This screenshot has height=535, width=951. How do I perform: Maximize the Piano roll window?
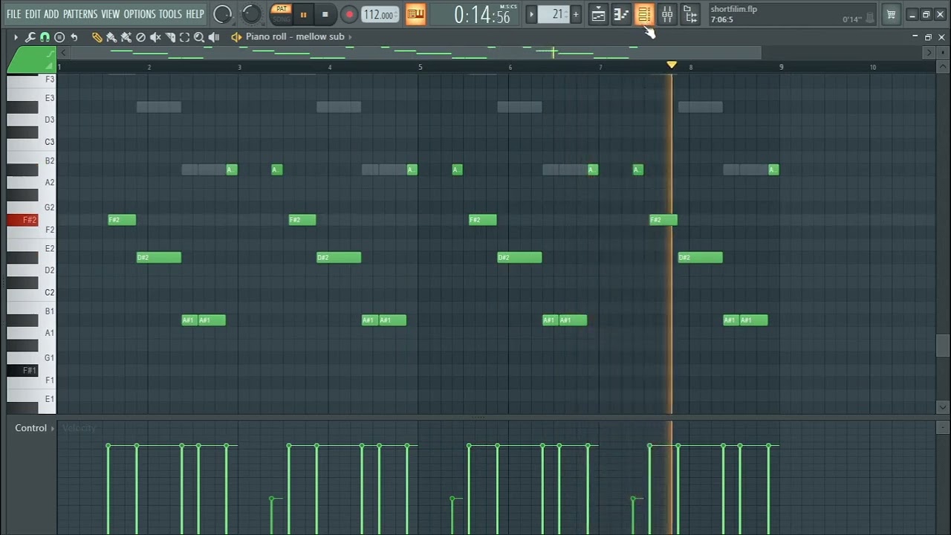point(928,36)
